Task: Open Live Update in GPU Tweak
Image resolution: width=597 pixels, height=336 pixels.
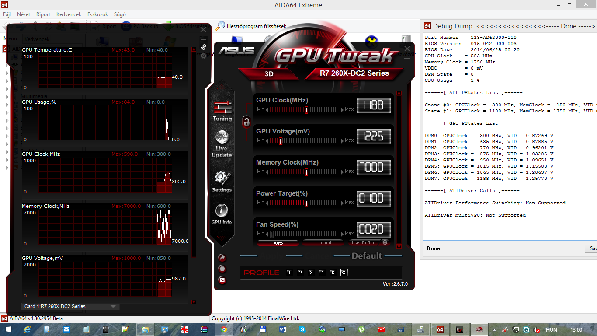Action: (x=222, y=143)
